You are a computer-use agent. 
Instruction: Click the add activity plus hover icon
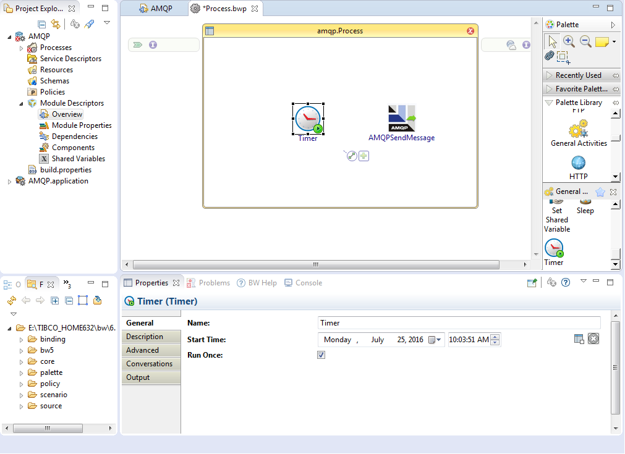point(364,156)
